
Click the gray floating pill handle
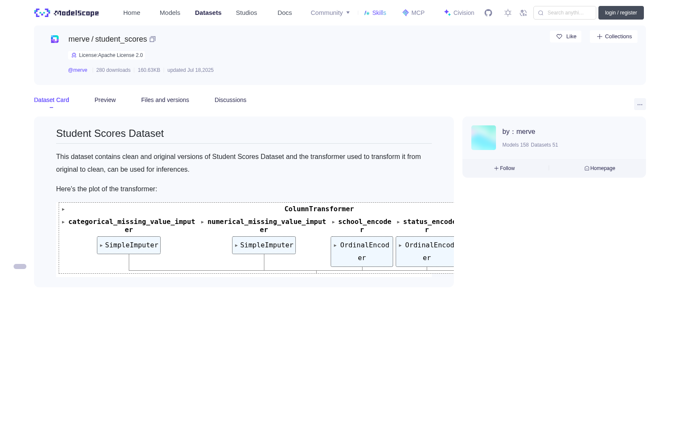[20, 266]
